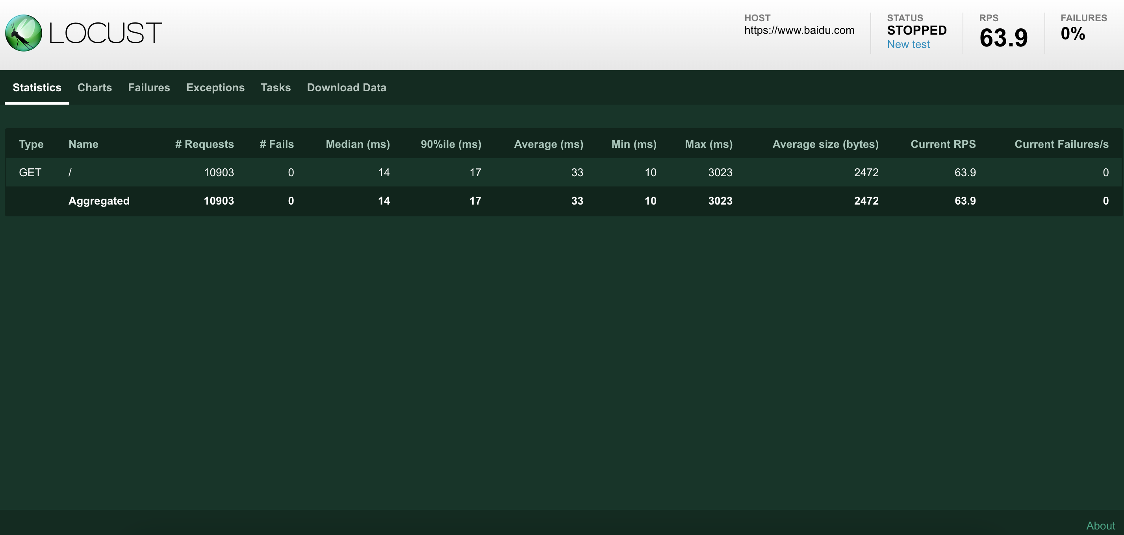Open the Download Data tab
The height and width of the screenshot is (535, 1124).
pos(347,88)
